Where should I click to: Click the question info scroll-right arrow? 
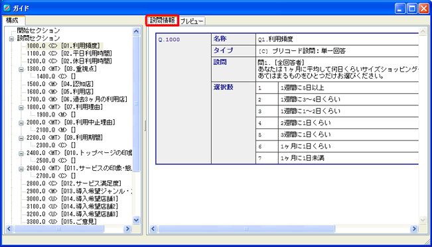tap(414, 228)
